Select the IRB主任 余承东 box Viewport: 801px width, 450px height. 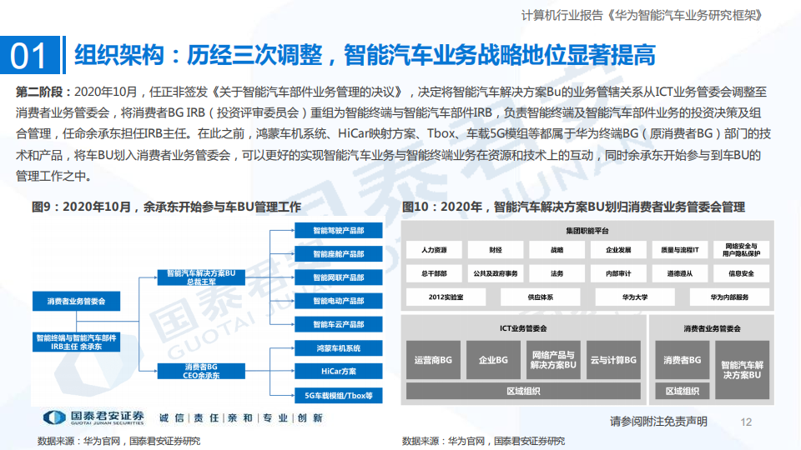pos(76,342)
